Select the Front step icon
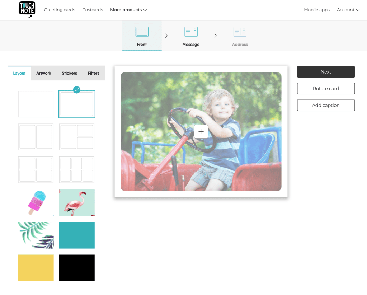367x295 pixels. [x=142, y=32]
